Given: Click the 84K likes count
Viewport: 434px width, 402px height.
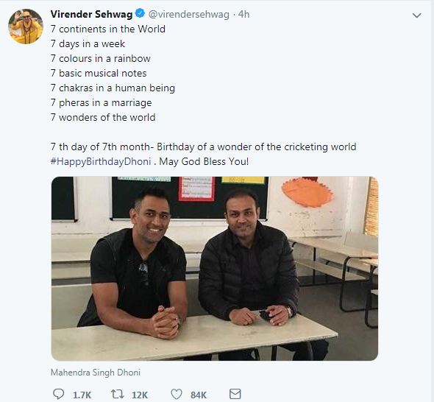Looking at the screenshot, I should pos(199,395).
